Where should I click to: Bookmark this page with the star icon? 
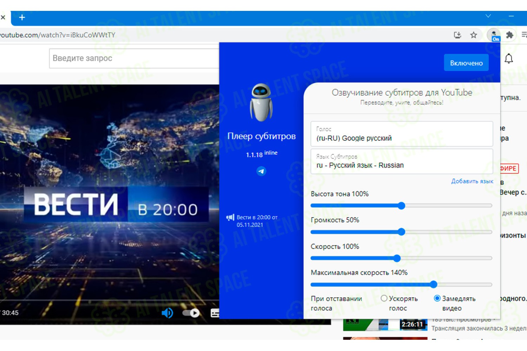[x=474, y=35]
